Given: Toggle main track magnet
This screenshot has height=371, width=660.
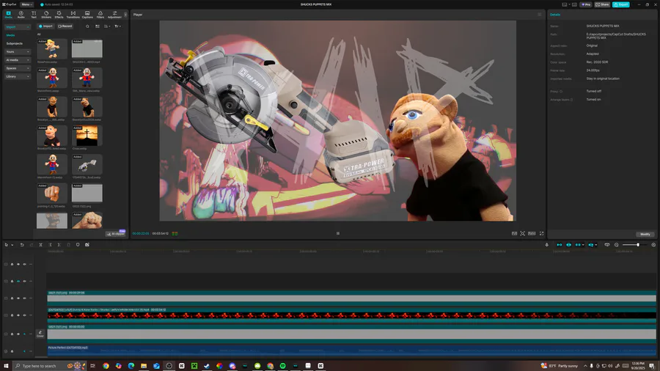Looking at the screenshot, I should pos(560,245).
